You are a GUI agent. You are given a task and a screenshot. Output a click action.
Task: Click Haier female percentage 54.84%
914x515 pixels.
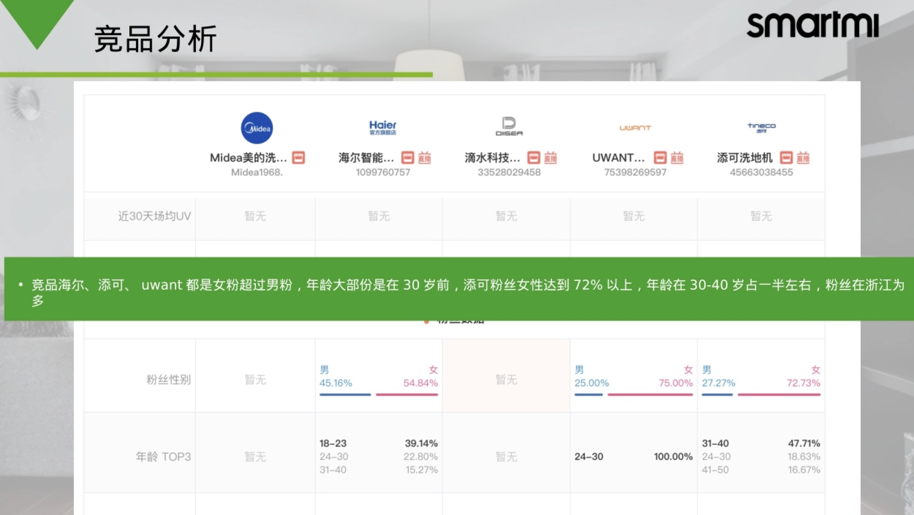pos(420,383)
